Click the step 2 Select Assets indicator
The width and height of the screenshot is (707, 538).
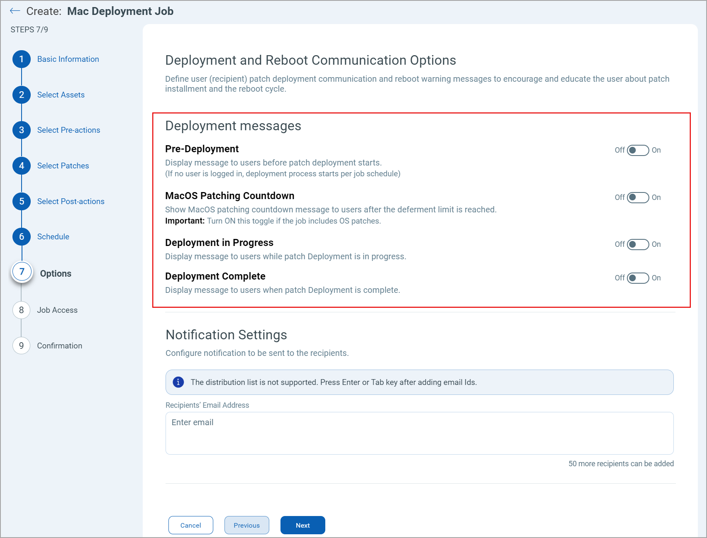21,95
